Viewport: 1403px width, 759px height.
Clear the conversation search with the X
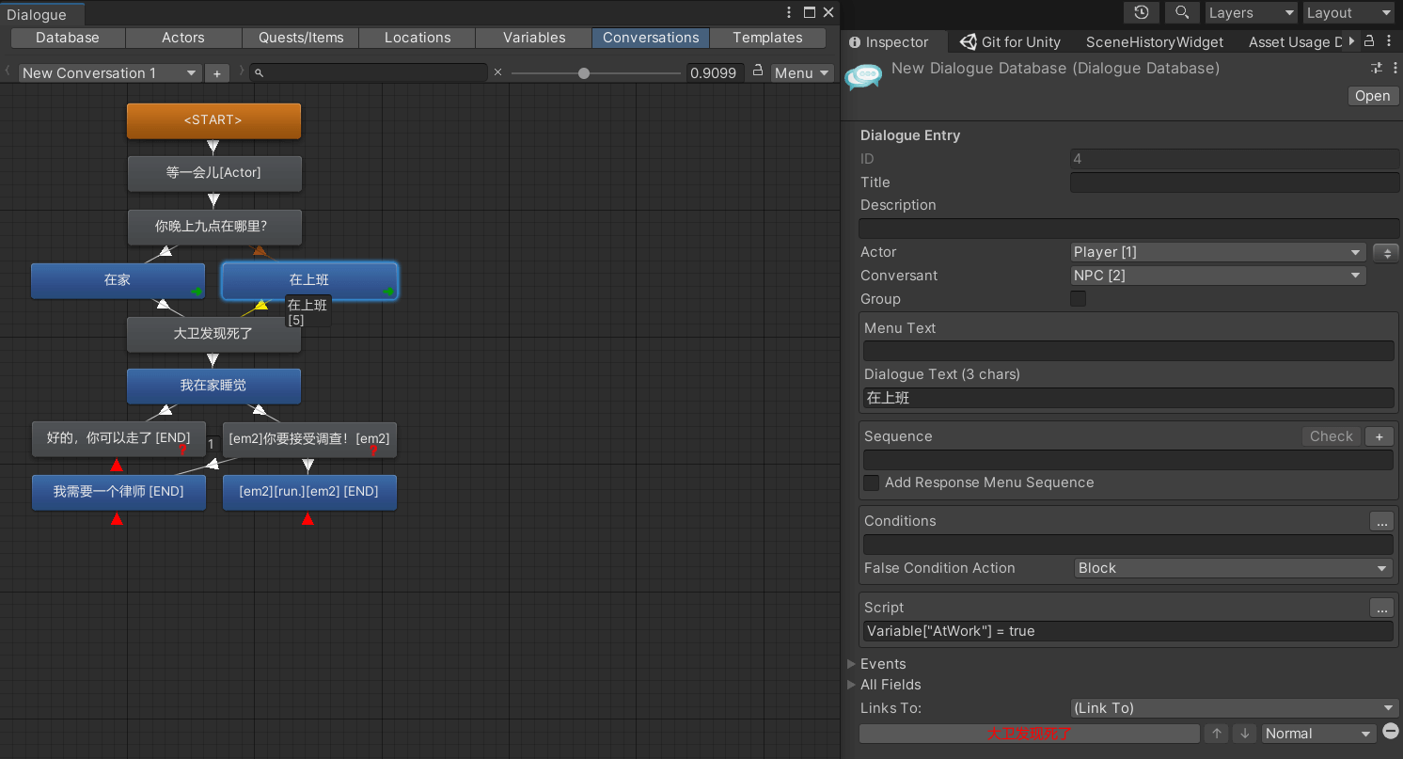pyautogui.click(x=497, y=72)
